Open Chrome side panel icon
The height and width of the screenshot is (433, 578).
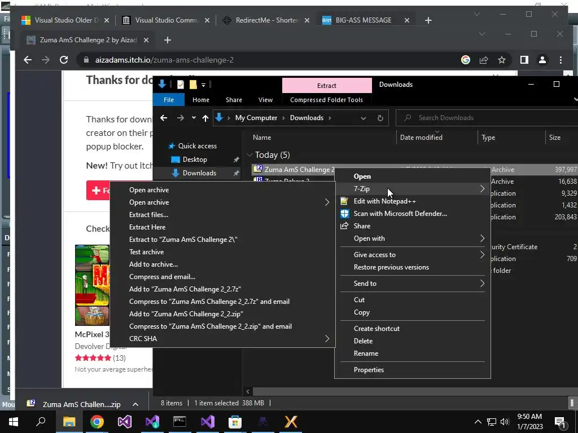524,60
